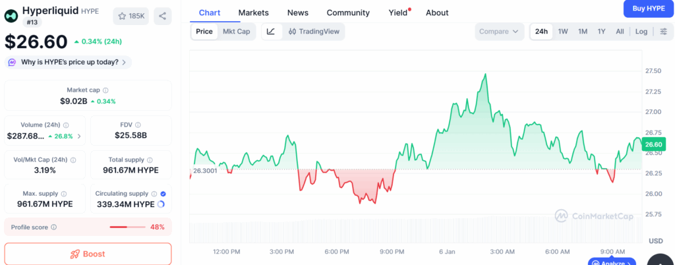Select the line chart type icon
The height and width of the screenshot is (265, 675).
[x=272, y=32]
